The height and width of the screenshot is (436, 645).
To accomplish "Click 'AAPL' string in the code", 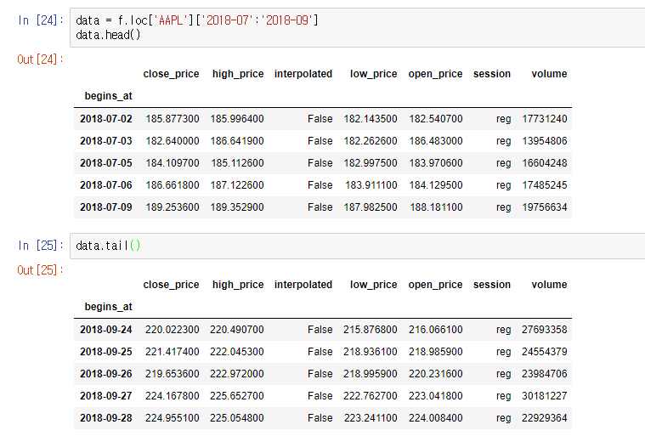I will point(171,20).
